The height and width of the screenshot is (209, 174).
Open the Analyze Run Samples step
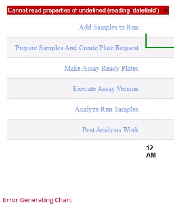click(x=107, y=109)
